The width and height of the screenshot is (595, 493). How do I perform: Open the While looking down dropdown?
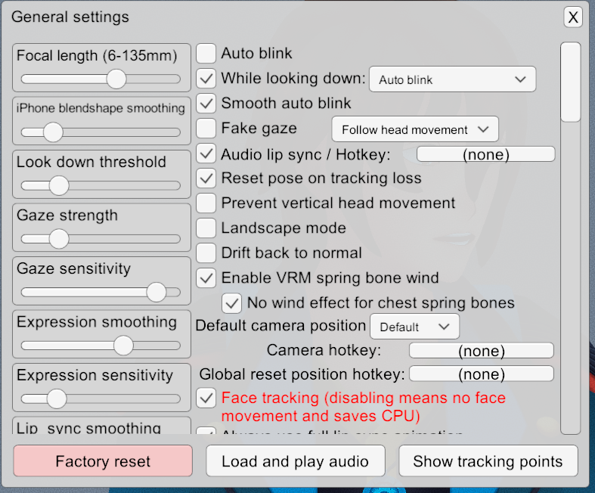pos(452,79)
